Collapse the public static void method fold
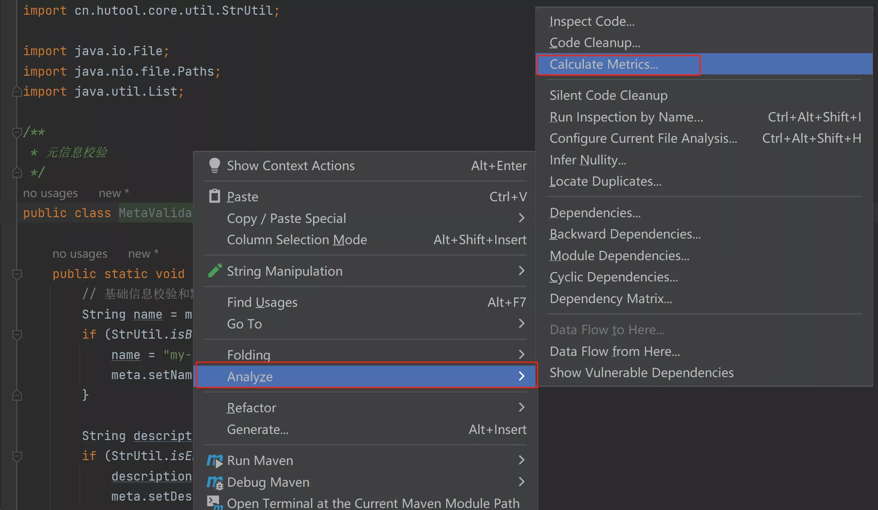The height and width of the screenshot is (510, 878). 17,274
